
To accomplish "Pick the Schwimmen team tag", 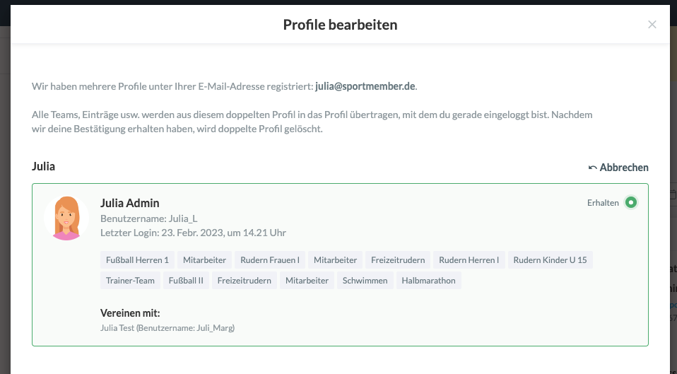I will click(x=365, y=281).
